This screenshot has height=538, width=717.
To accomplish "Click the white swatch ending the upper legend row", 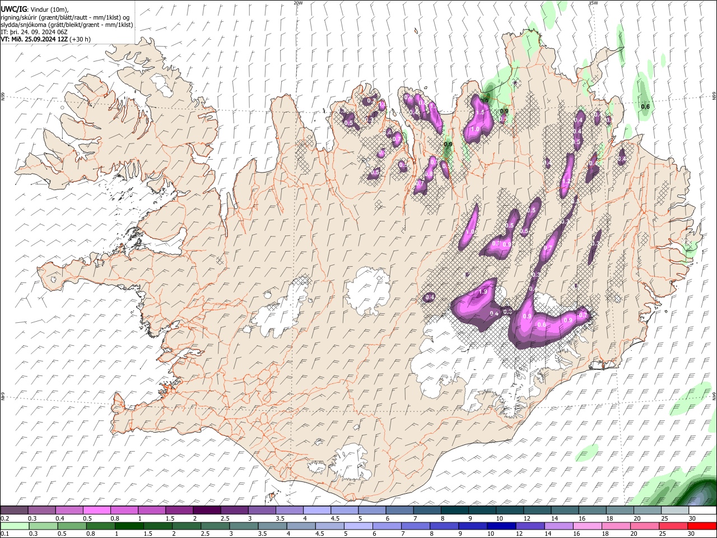I will (703, 511).
